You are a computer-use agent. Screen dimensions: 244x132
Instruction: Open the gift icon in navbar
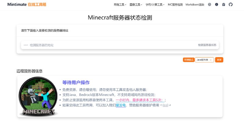pyautogui.click(x=224, y=5)
